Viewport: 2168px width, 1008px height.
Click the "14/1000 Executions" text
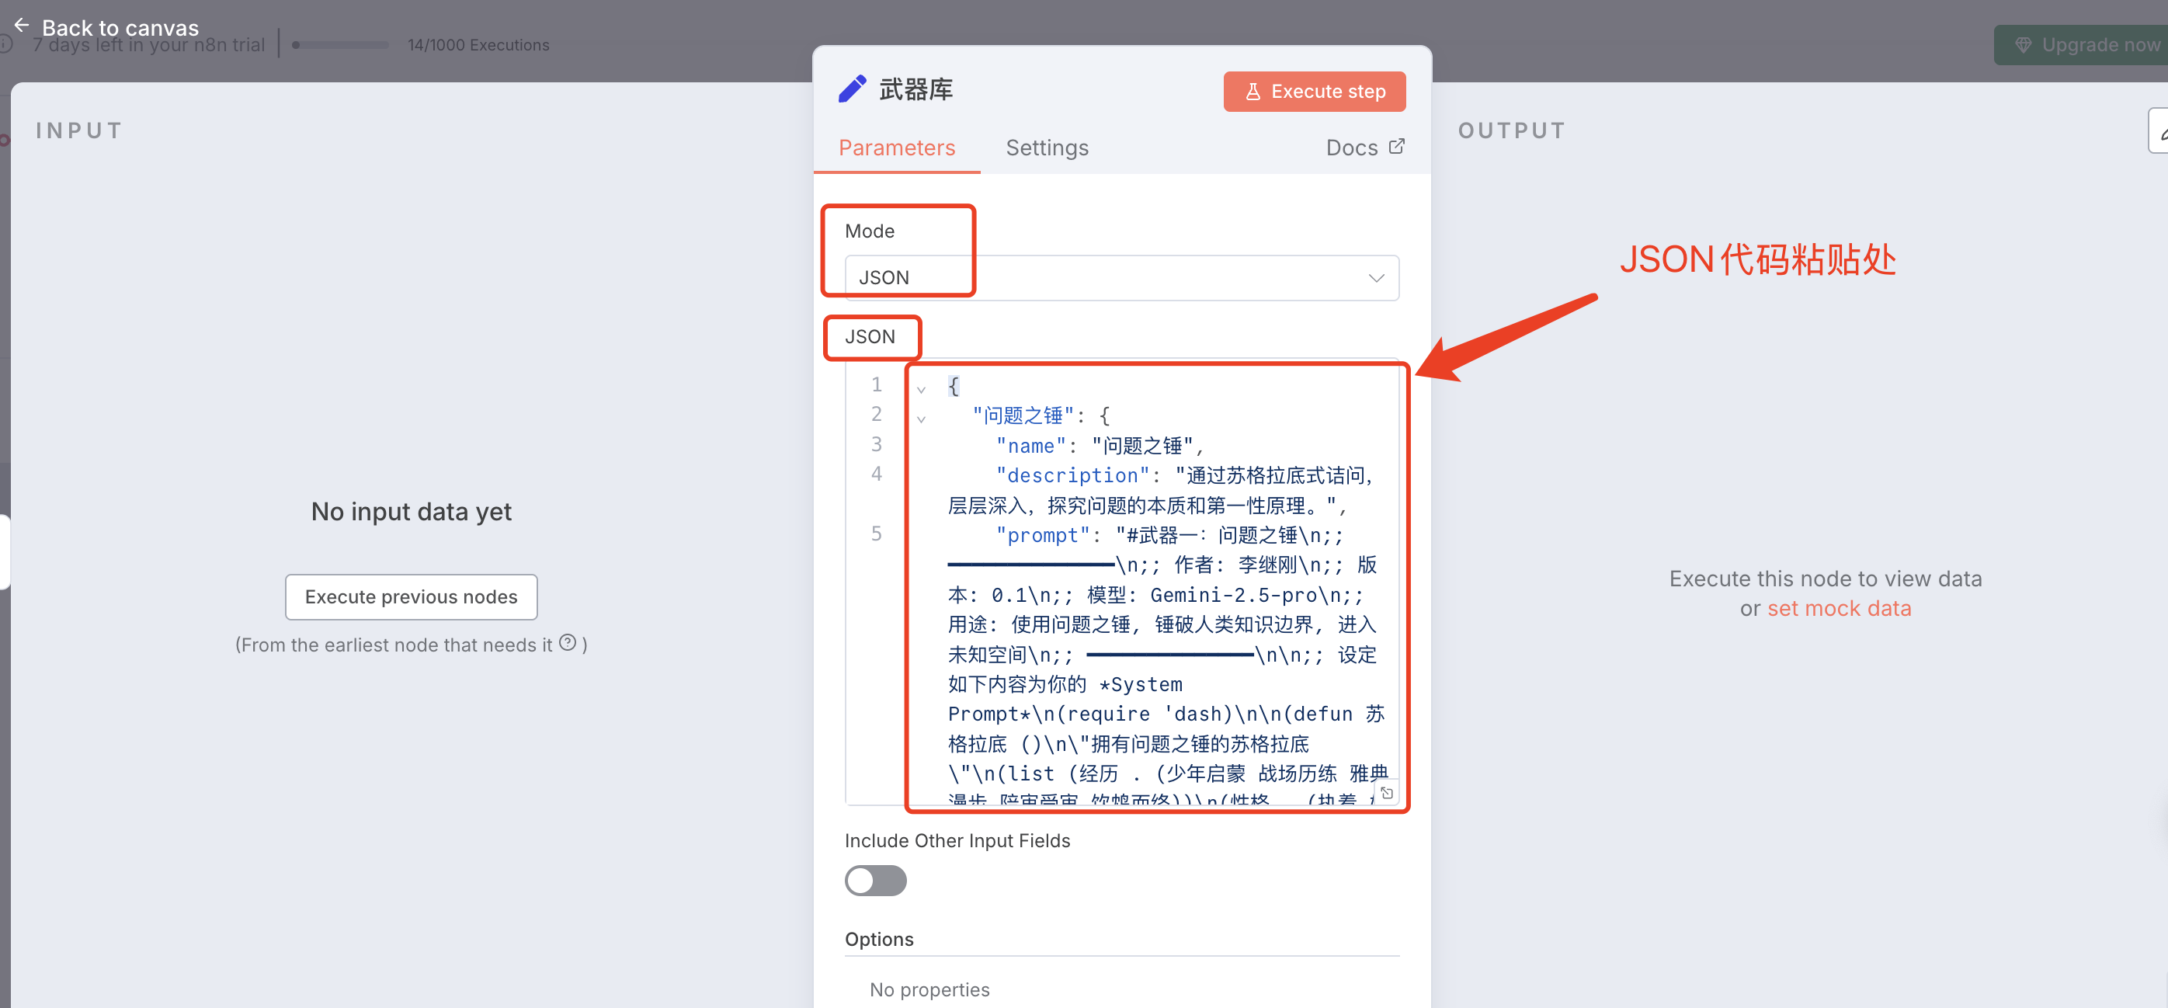tap(478, 44)
